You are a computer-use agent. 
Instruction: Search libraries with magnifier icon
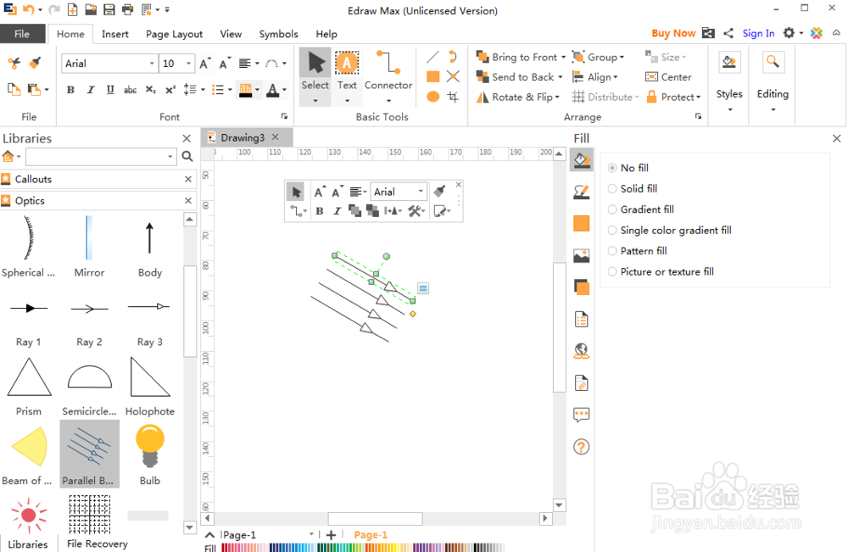click(x=187, y=156)
